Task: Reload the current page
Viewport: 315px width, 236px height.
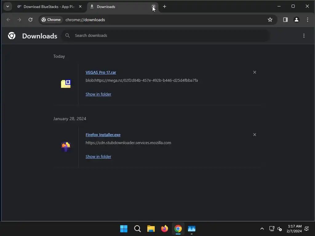Action: (x=30, y=20)
